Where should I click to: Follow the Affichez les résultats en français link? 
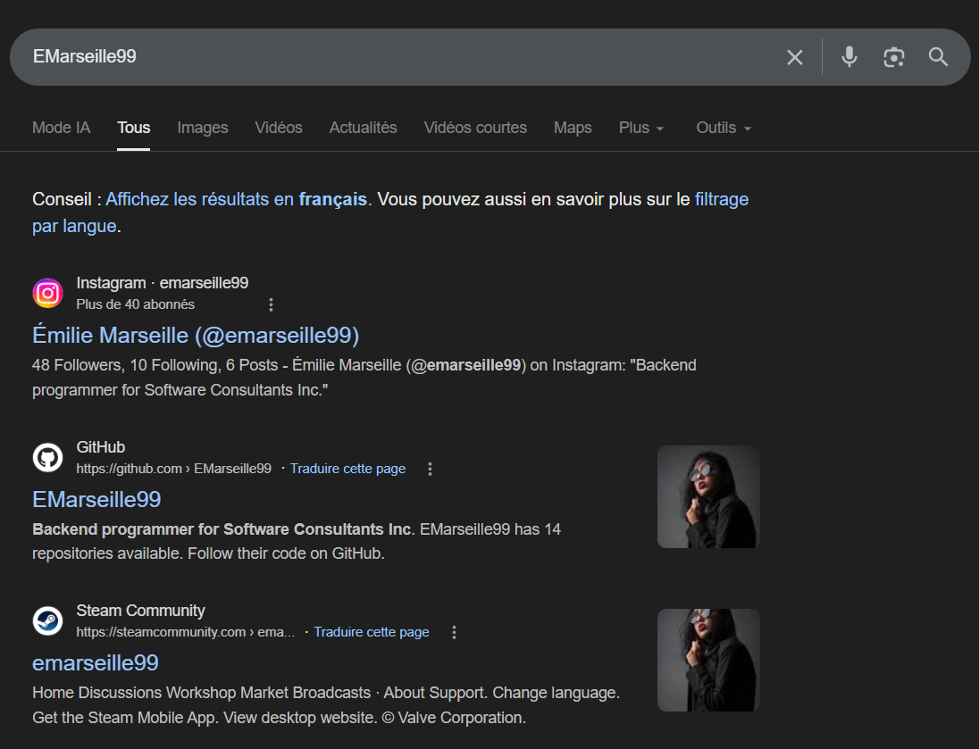click(x=236, y=199)
